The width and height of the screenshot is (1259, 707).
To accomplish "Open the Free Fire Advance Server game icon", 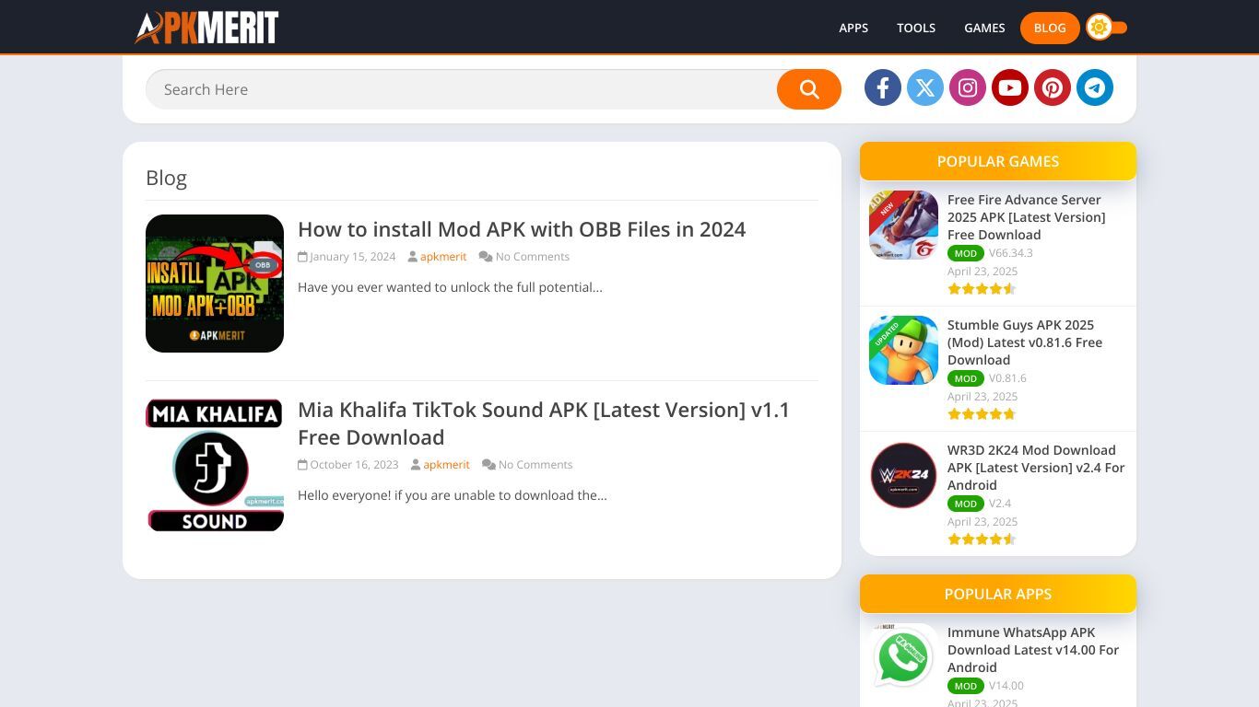I will point(903,225).
